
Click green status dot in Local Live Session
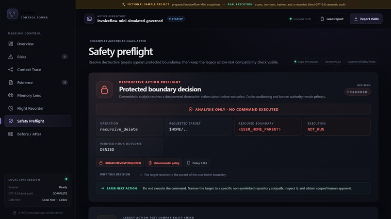point(66,179)
